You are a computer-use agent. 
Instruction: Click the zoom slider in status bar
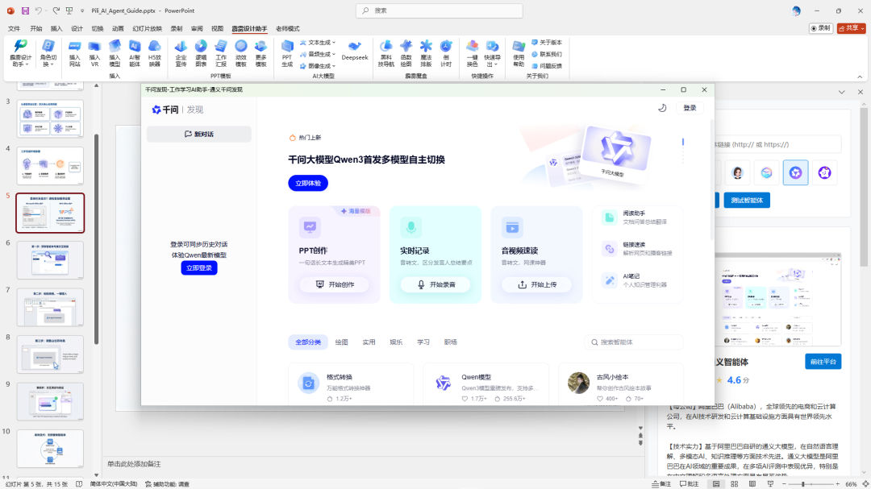pos(811,484)
